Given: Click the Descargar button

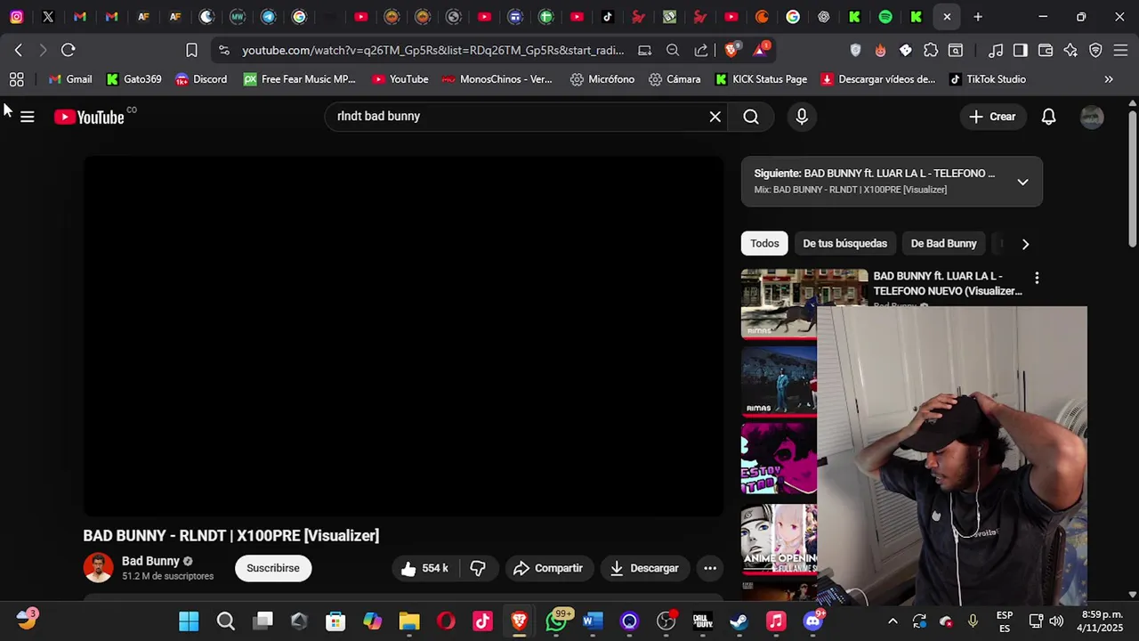Looking at the screenshot, I should 644,568.
